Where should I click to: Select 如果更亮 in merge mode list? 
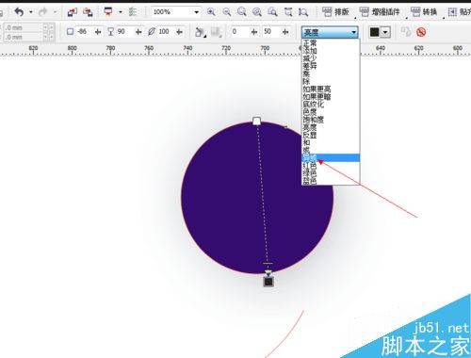tap(331, 89)
